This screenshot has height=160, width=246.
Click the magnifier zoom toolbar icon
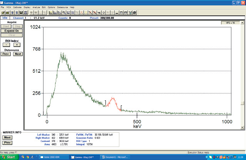coord(64,12)
